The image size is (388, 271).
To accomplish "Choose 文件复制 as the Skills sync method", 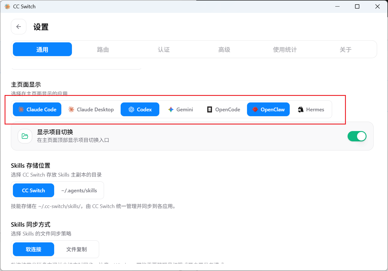I will click(77, 249).
